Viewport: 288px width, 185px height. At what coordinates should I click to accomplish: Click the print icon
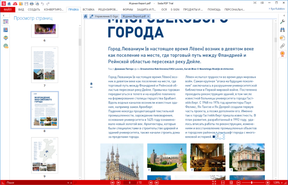[32, 3]
